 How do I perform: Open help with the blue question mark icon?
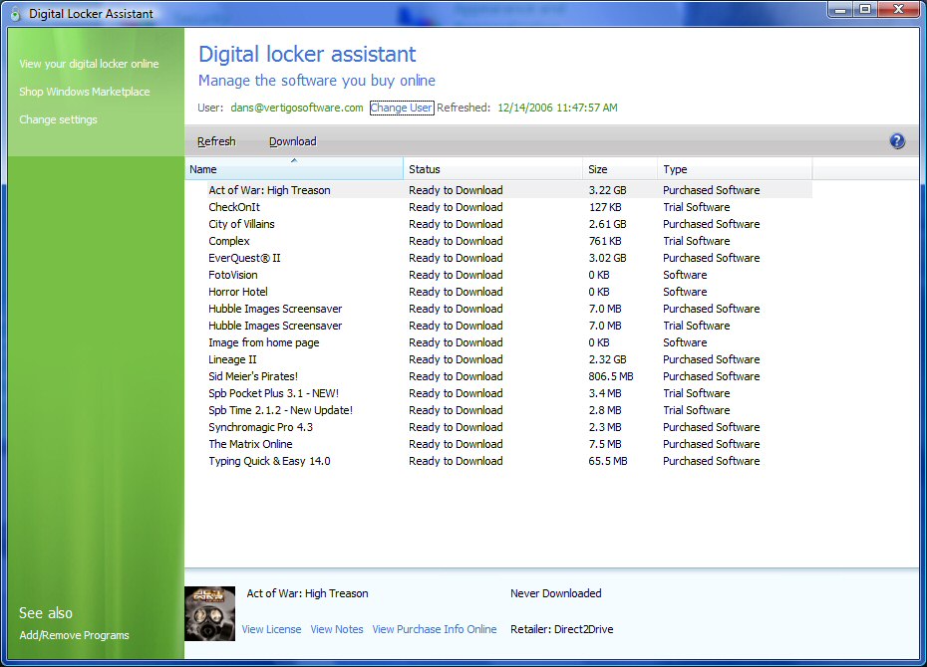pos(897,141)
